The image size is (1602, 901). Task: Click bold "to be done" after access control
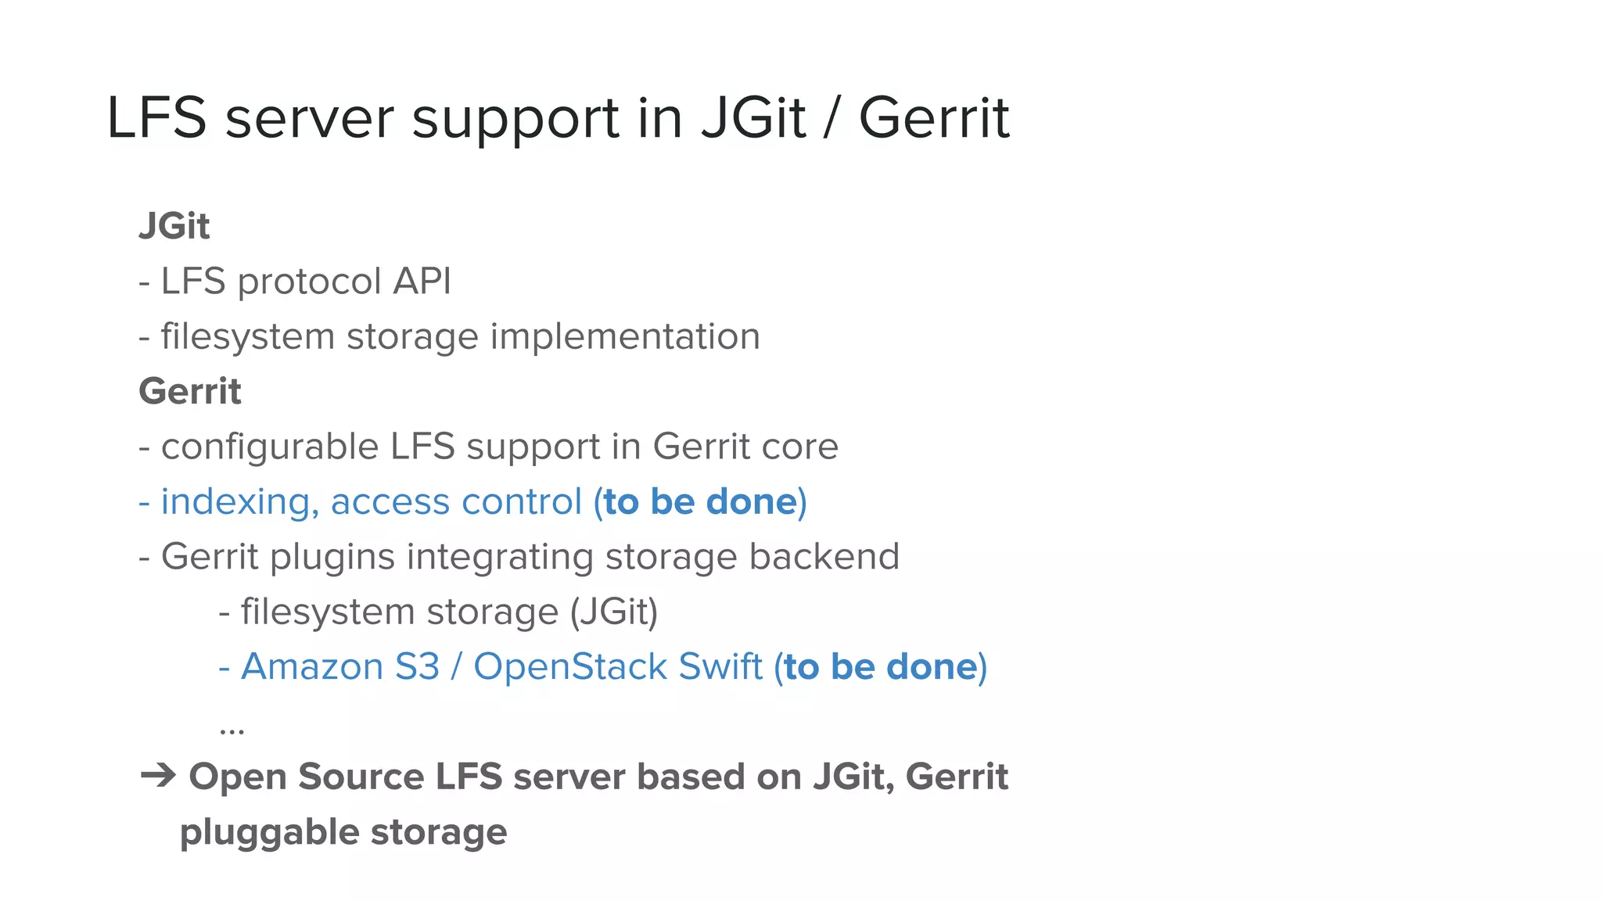tap(699, 501)
